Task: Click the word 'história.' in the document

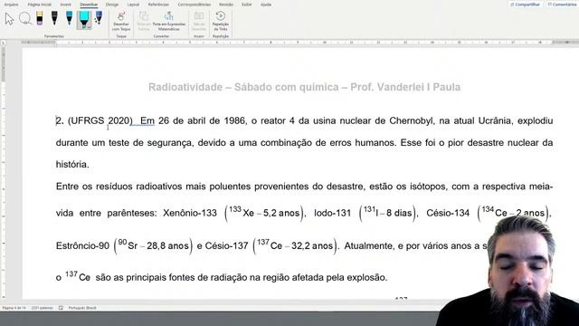Action: pos(72,165)
